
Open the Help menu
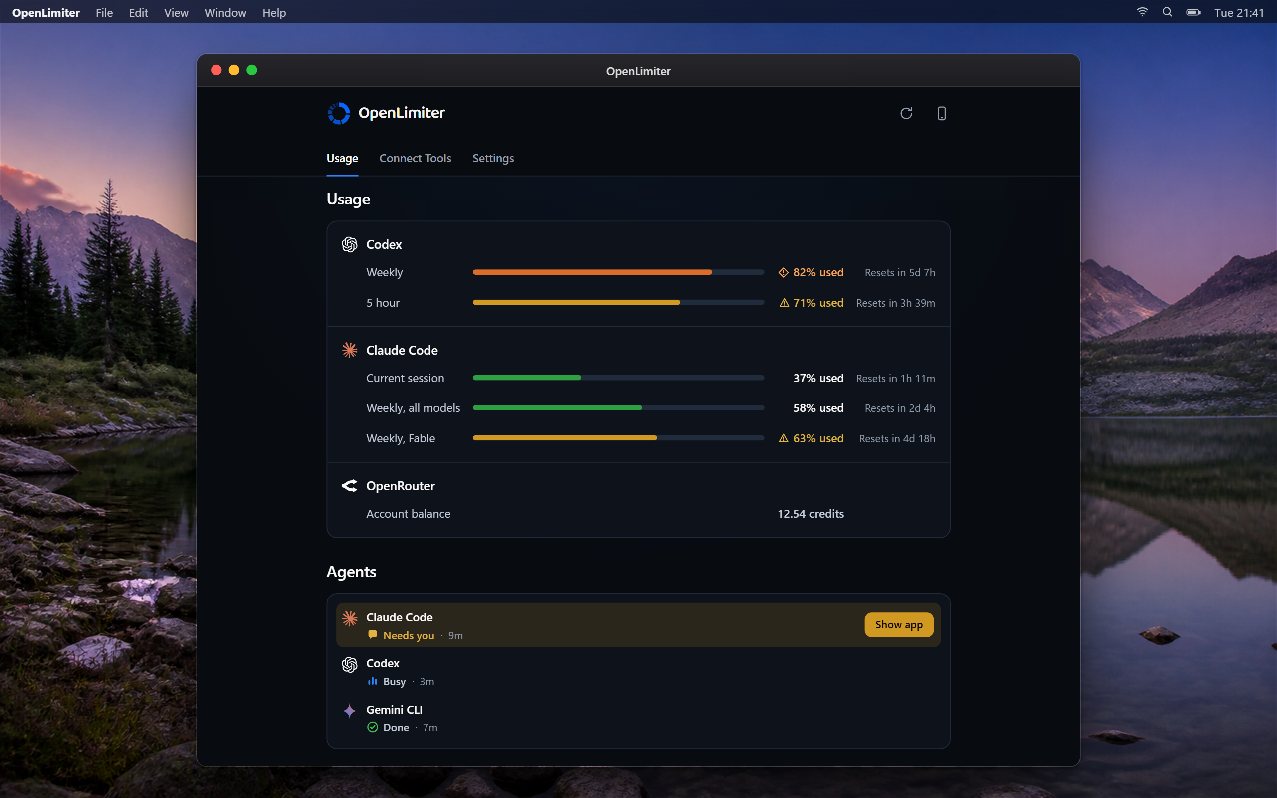274,12
